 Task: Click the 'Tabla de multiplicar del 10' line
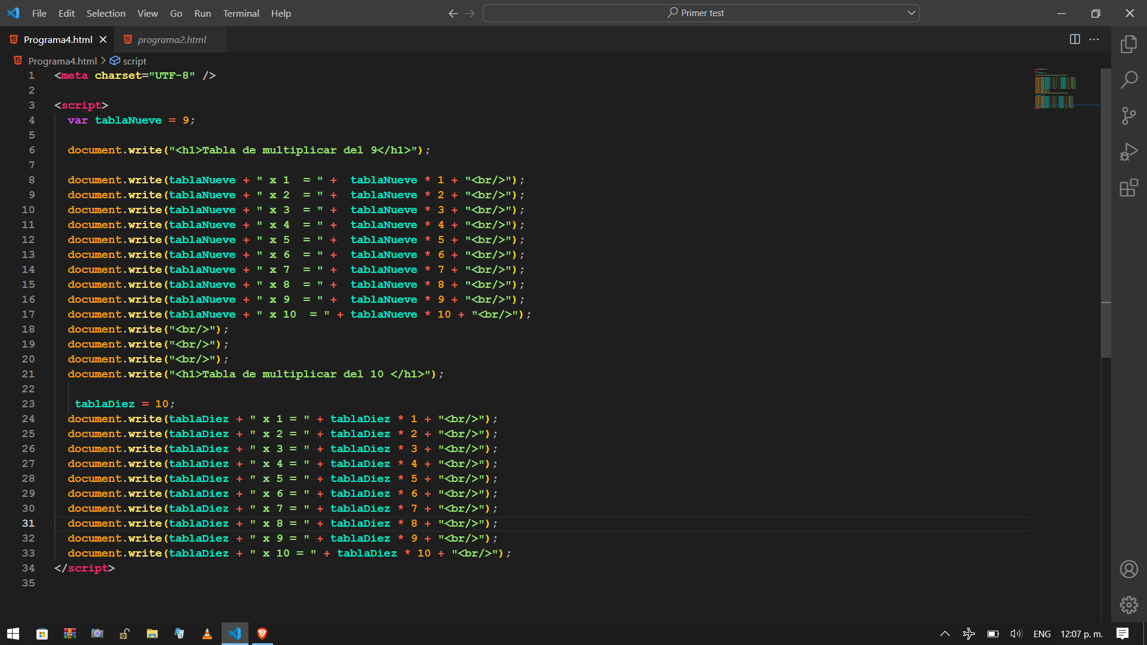256,374
